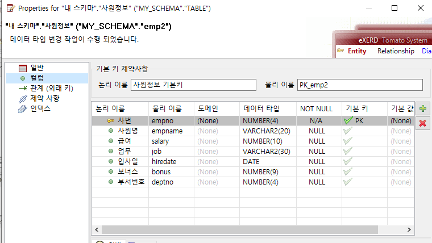Open data type cell NUMBER(10) for salary
This screenshot has height=243, width=432.
[268, 141]
